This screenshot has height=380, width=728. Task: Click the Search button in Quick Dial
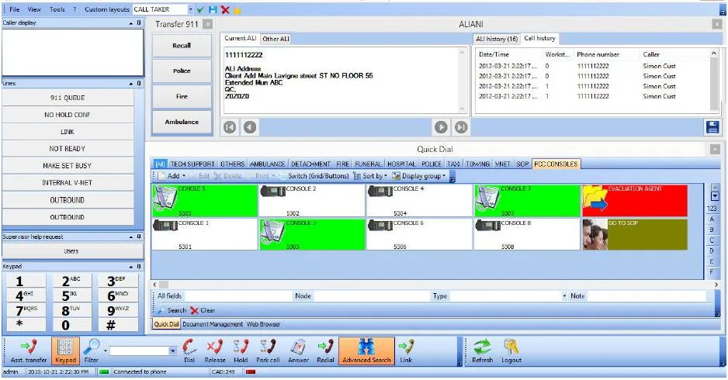(x=172, y=310)
